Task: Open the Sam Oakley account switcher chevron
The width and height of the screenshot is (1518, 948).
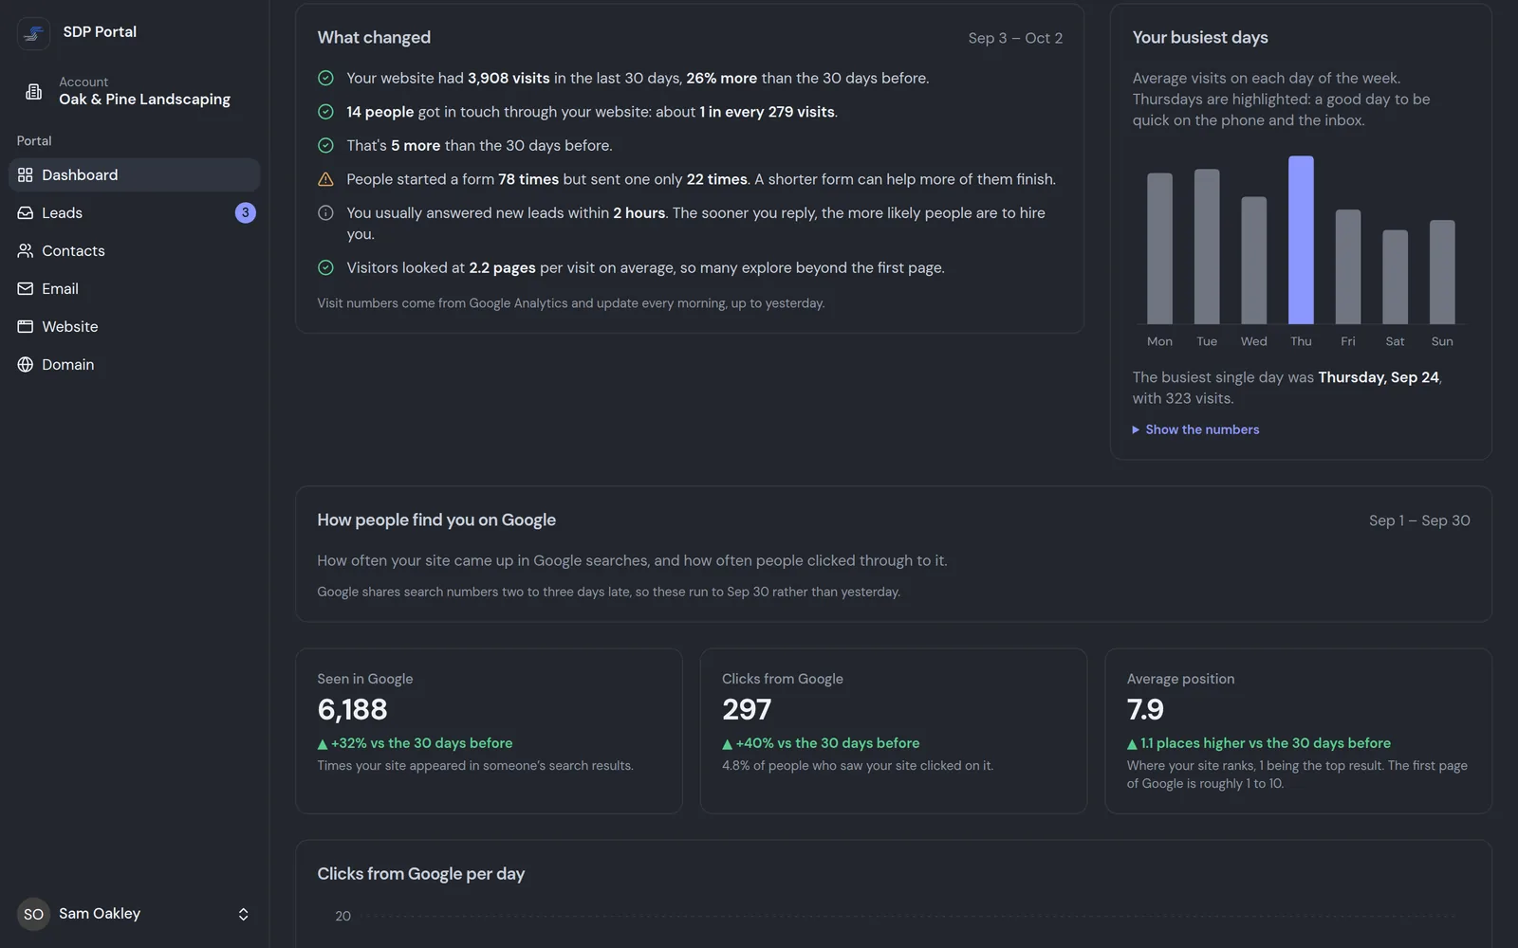Action: (244, 915)
